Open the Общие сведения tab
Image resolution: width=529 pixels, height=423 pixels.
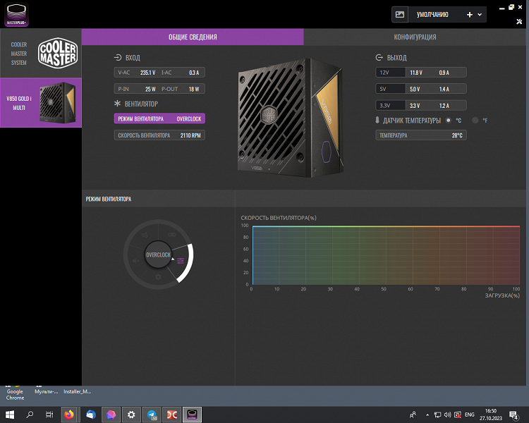(193, 37)
